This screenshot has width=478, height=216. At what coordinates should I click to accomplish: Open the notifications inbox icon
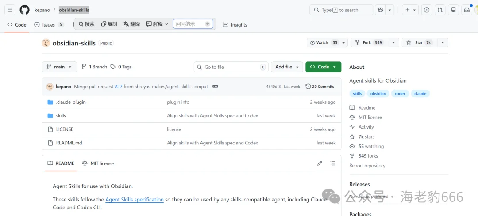[x=466, y=10]
